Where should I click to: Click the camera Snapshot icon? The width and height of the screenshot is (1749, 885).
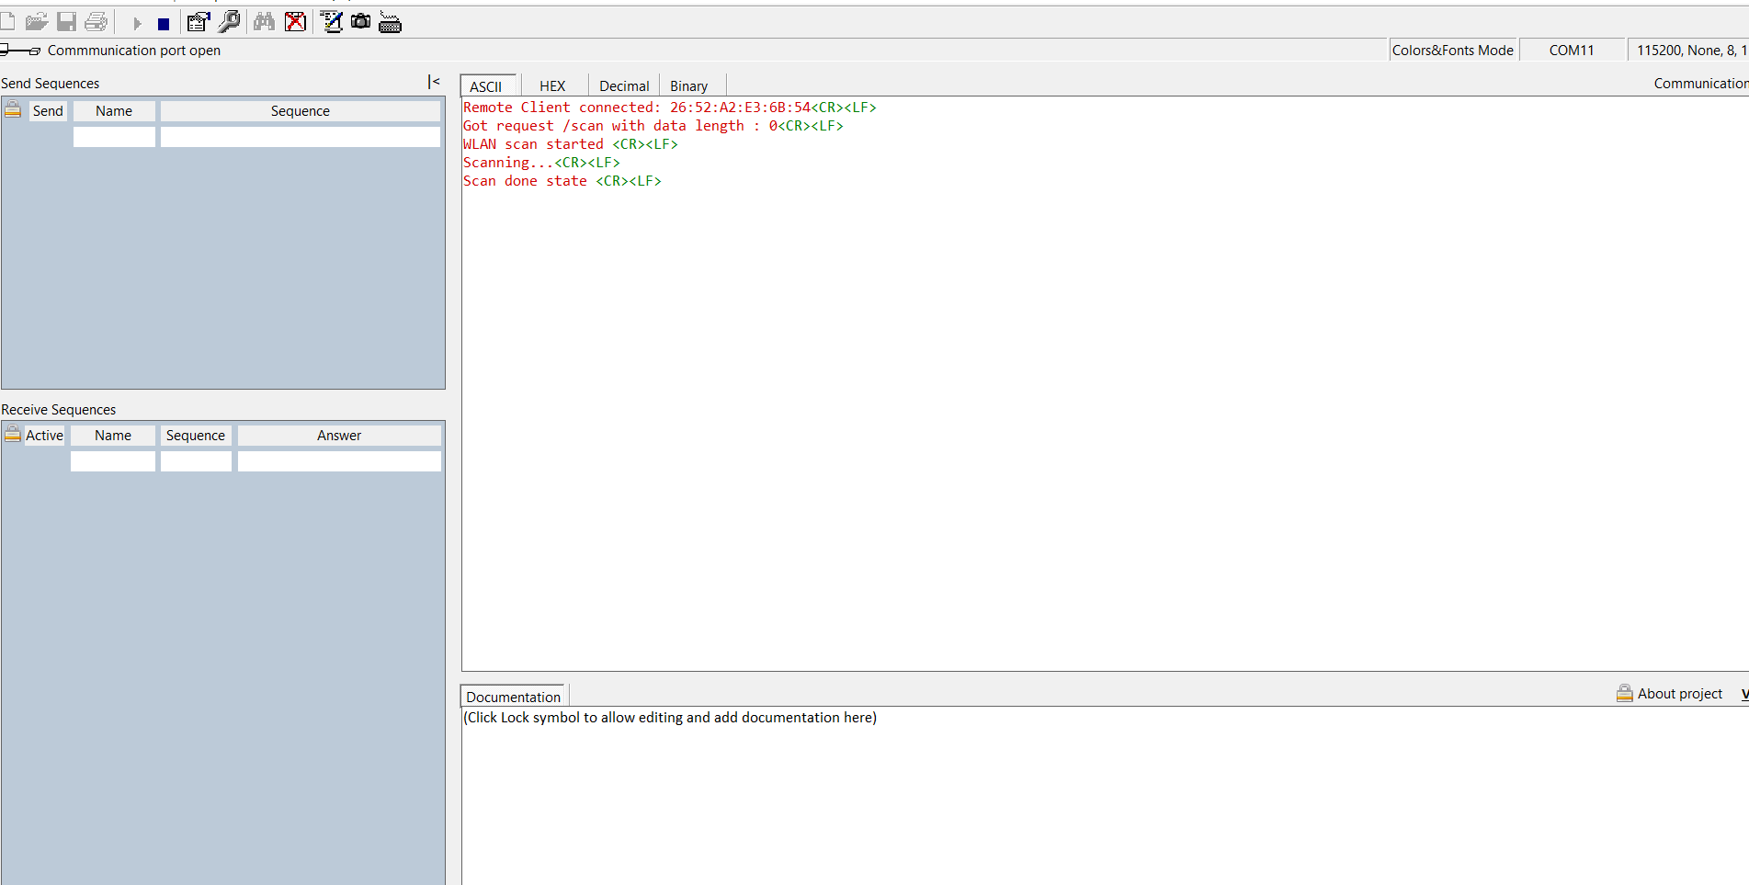tap(361, 22)
